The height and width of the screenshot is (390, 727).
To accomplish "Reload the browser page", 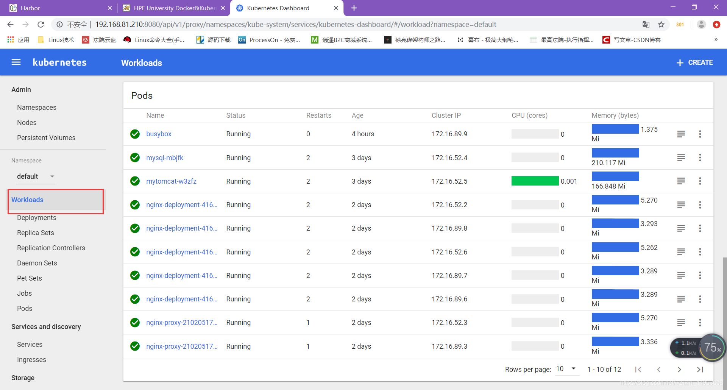I will (41, 25).
